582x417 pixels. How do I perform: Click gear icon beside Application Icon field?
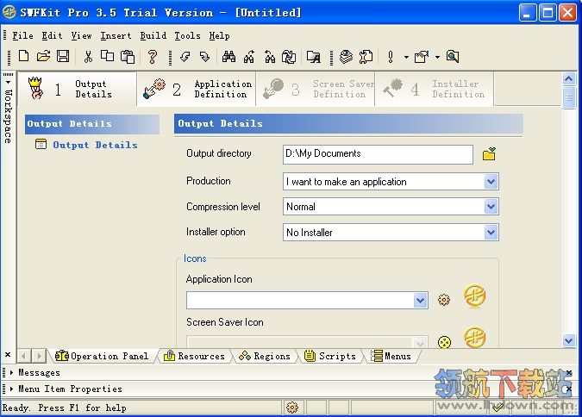[x=444, y=300]
